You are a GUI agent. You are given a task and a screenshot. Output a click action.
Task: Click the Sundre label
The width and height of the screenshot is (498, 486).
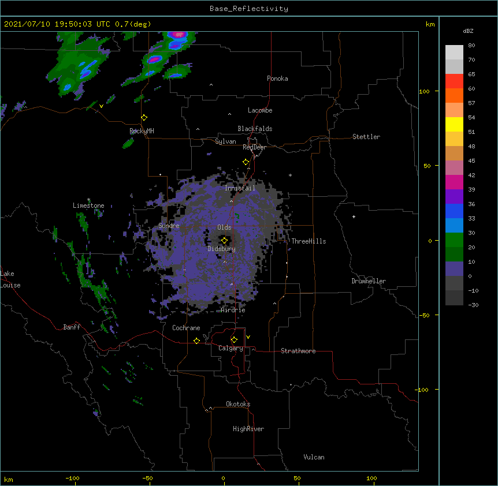click(x=169, y=226)
